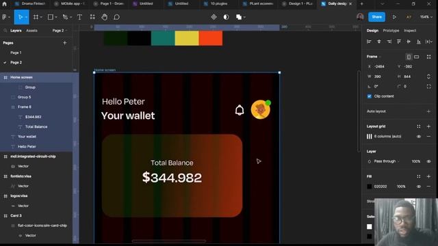Open the Resources tool
Image resolution: width=438 pixels, height=246 pixels.
[x=92, y=17]
